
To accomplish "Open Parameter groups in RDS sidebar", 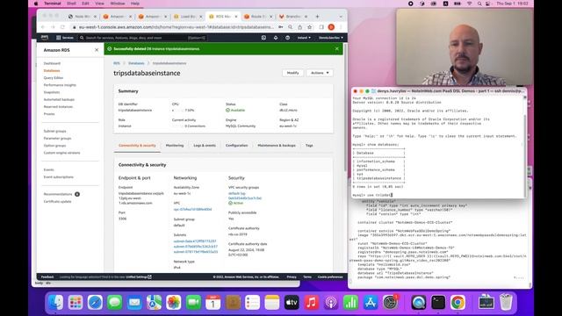I will (x=57, y=139).
